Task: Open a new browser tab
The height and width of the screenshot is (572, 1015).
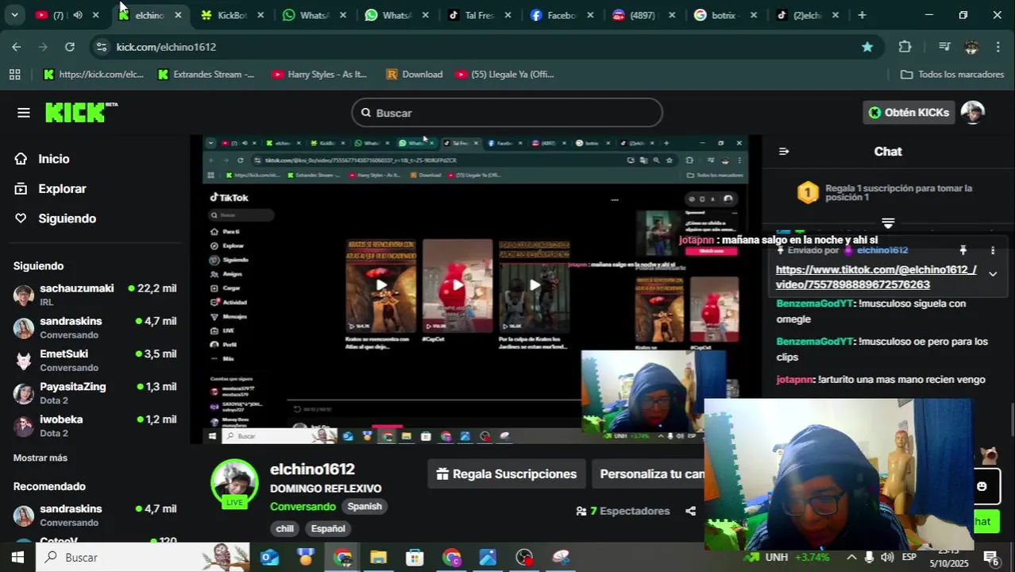Action: pos(862,15)
